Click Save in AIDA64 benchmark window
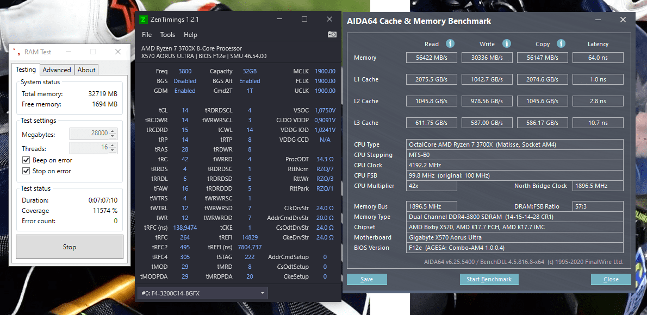The image size is (647, 315). coord(367,279)
